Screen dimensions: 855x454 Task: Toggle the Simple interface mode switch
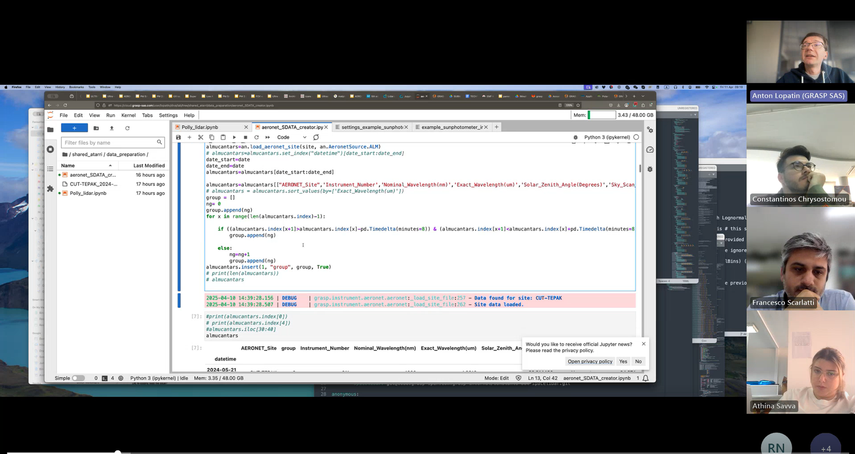point(78,378)
